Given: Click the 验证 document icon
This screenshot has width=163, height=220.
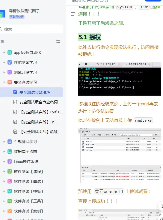Looking at the screenshot, I should (15, 132).
